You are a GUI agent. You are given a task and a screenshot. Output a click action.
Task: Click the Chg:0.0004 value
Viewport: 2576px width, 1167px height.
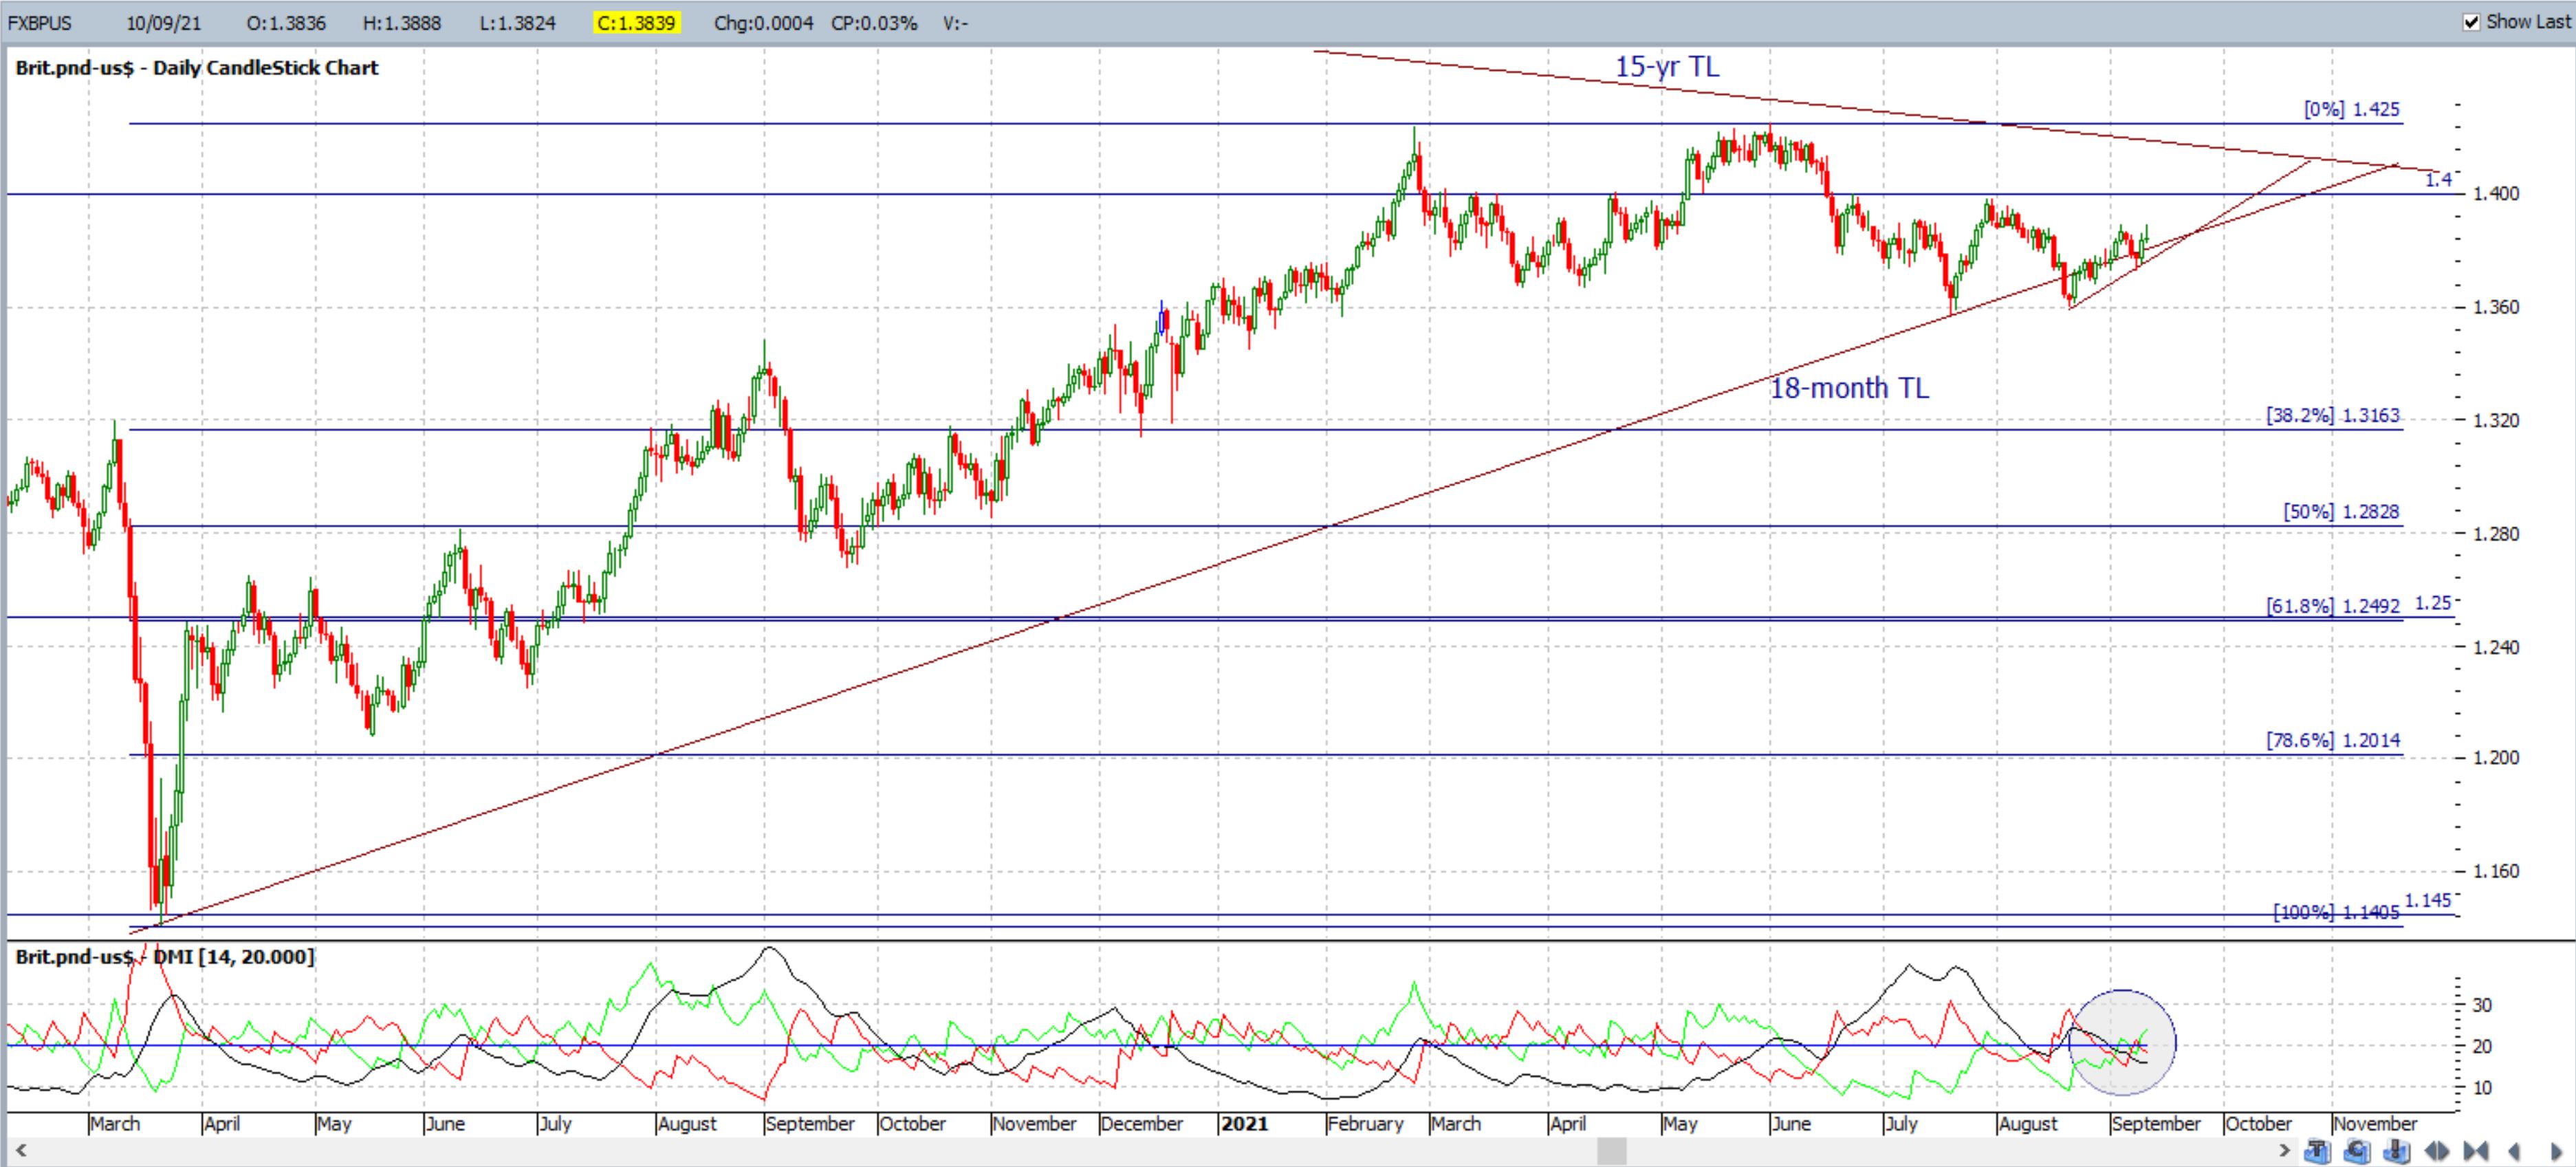point(764,23)
